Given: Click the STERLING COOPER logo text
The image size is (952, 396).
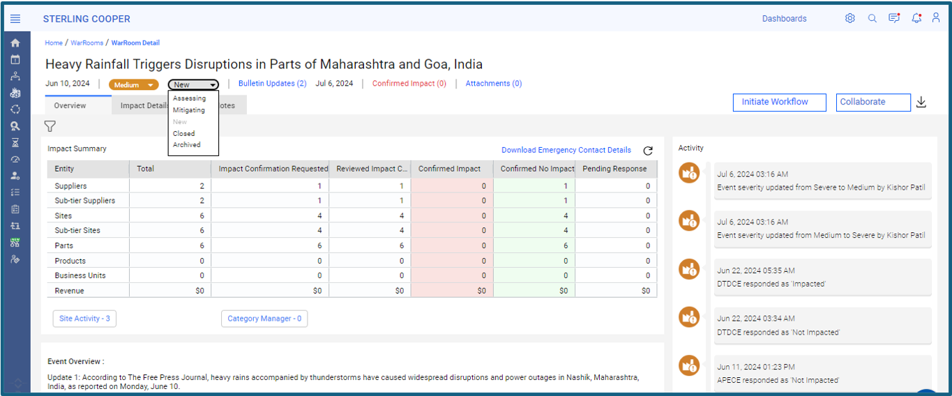Looking at the screenshot, I should click(x=86, y=19).
